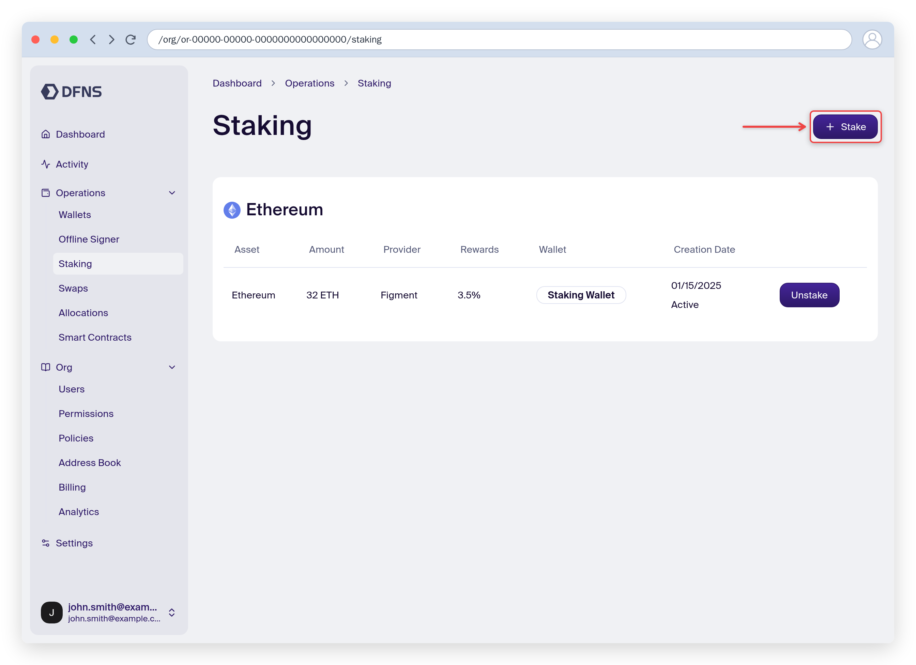Click the 3.5% rewards cell
The height and width of the screenshot is (665, 916).
(469, 295)
